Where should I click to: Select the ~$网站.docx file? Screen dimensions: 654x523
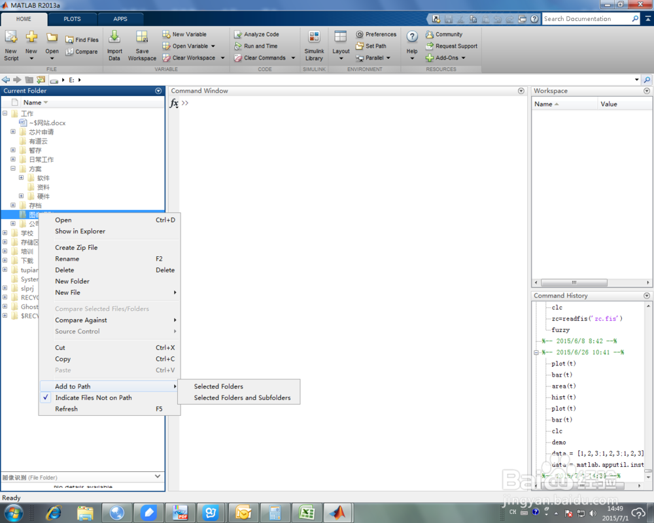pyautogui.click(x=43, y=123)
